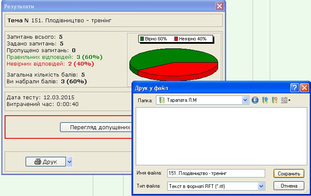Screen dimensions: 311x196
Task: Expand the arrow next to Друк button
Action: [x=69, y=162]
